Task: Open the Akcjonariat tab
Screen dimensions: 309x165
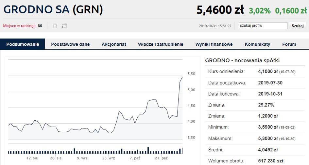Action: click(x=114, y=44)
